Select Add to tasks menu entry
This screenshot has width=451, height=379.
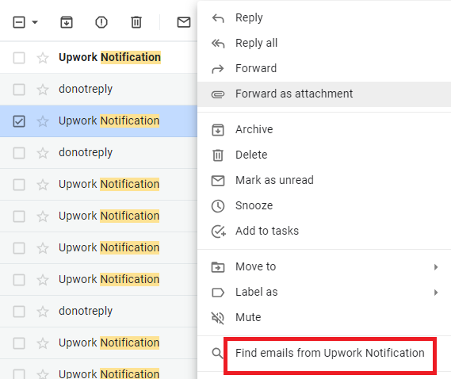click(324, 231)
